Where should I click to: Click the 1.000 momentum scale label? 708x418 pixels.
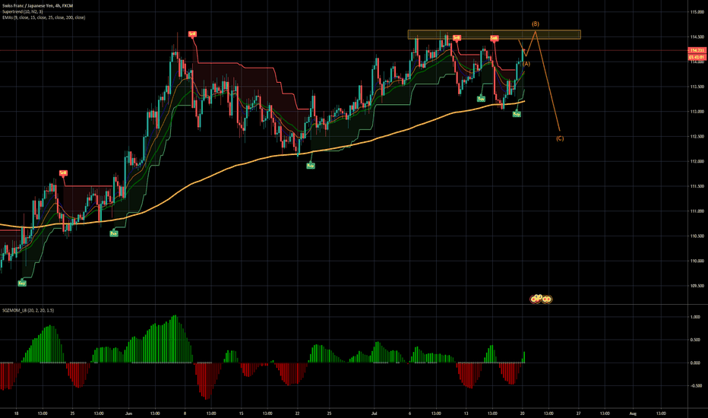pyautogui.click(x=696, y=317)
